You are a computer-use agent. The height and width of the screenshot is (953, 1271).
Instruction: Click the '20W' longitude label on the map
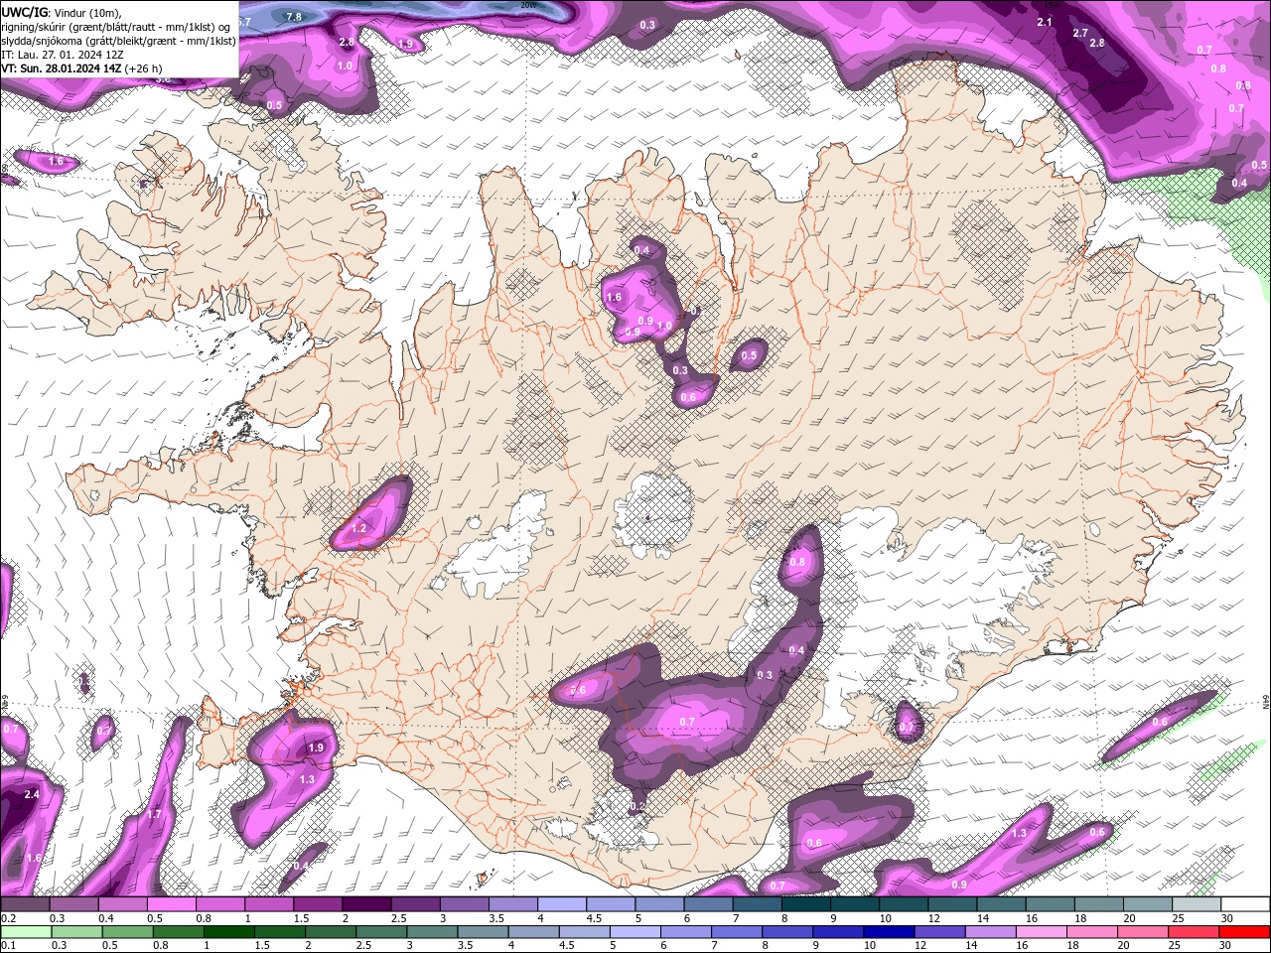tap(527, 4)
